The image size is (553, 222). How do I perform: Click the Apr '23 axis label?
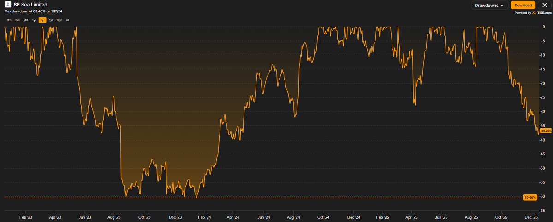click(x=55, y=218)
